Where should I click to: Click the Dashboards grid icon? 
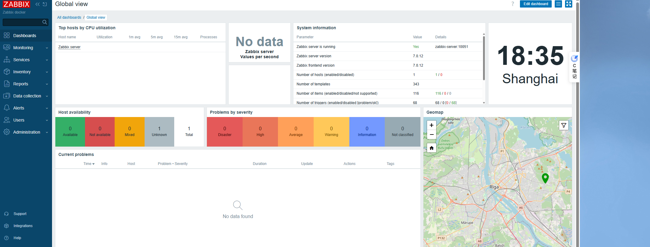[x=7, y=35]
